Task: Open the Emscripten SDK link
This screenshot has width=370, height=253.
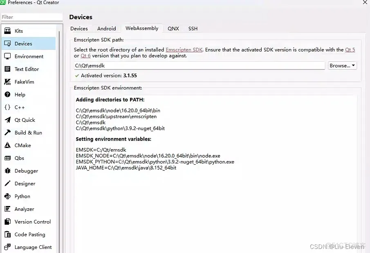Action: click(184, 49)
